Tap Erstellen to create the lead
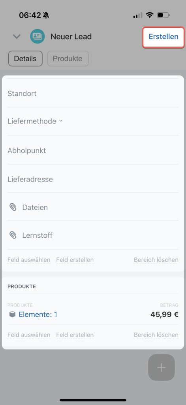Screen dimensions: 186x405 [x=163, y=37]
